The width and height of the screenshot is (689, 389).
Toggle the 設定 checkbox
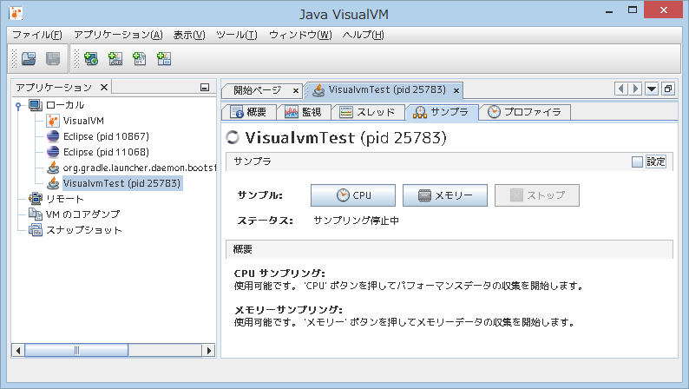coord(637,162)
